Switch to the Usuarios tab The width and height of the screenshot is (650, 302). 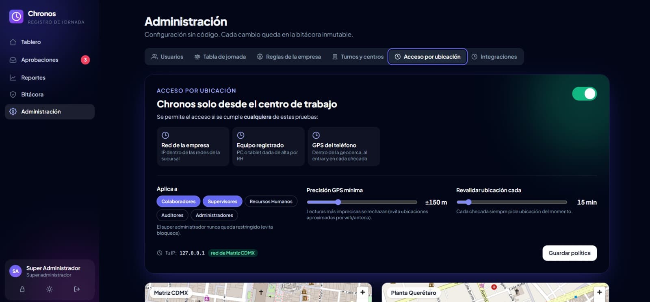167,57
